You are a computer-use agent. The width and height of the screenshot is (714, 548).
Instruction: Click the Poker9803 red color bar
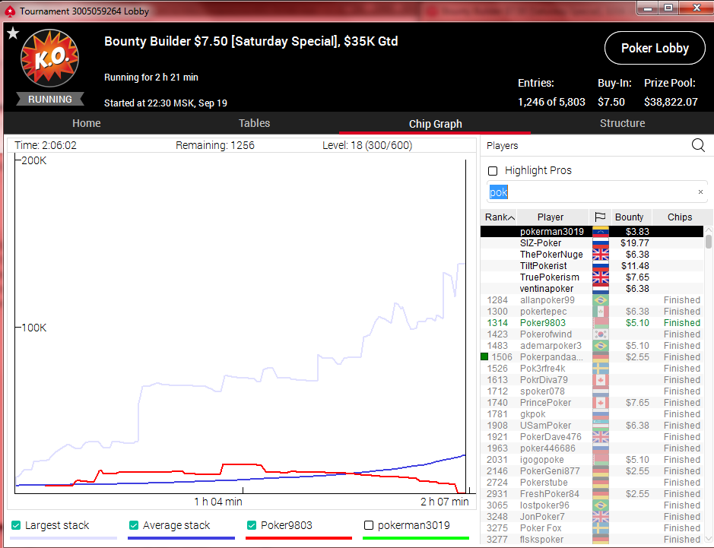299,538
